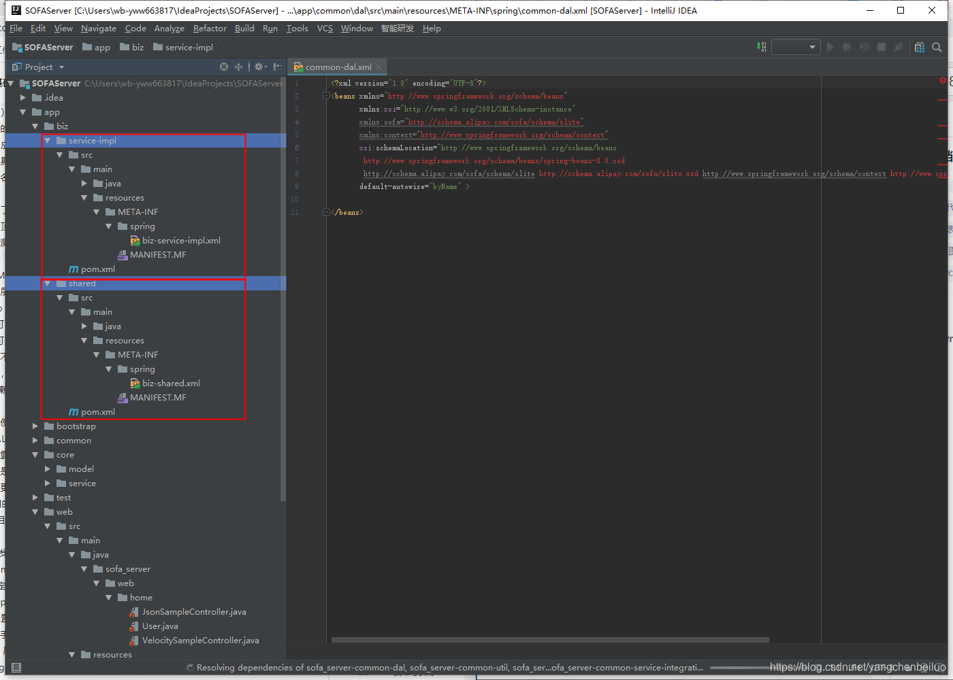Click the Attach Debugger plug icon
Screen dimensions: 953x680
tap(899, 47)
